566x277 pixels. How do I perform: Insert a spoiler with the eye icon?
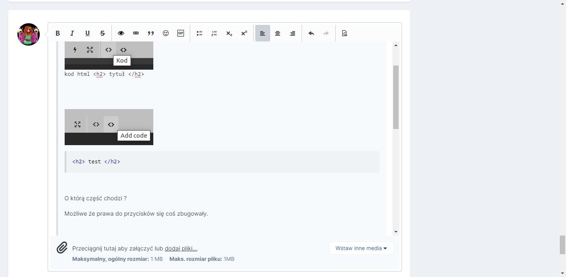point(121,33)
